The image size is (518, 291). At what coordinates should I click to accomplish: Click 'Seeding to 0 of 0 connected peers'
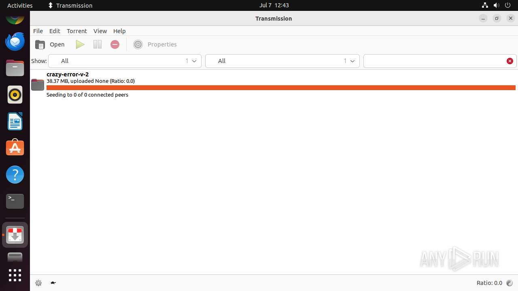[x=87, y=95]
